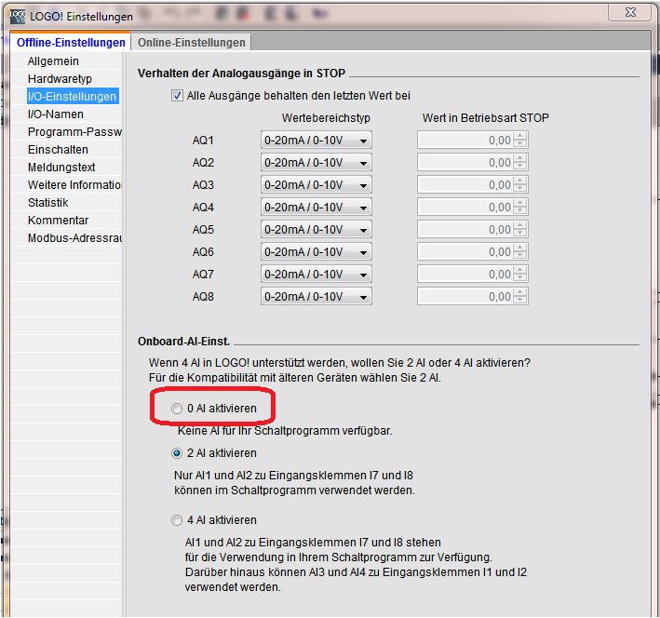Image resolution: width=660 pixels, height=618 pixels.
Task: Click the AQ3 STOP value field
Action: [x=465, y=185]
